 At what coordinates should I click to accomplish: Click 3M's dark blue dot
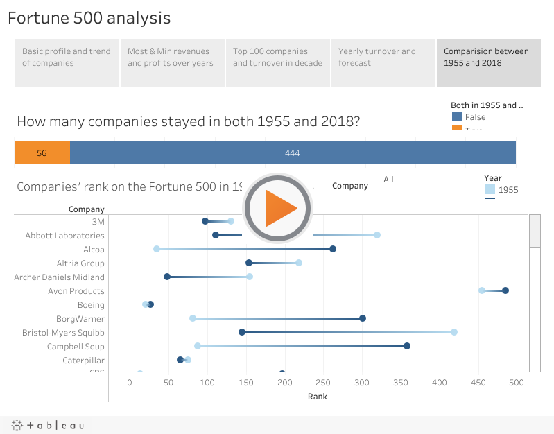[205, 221]
